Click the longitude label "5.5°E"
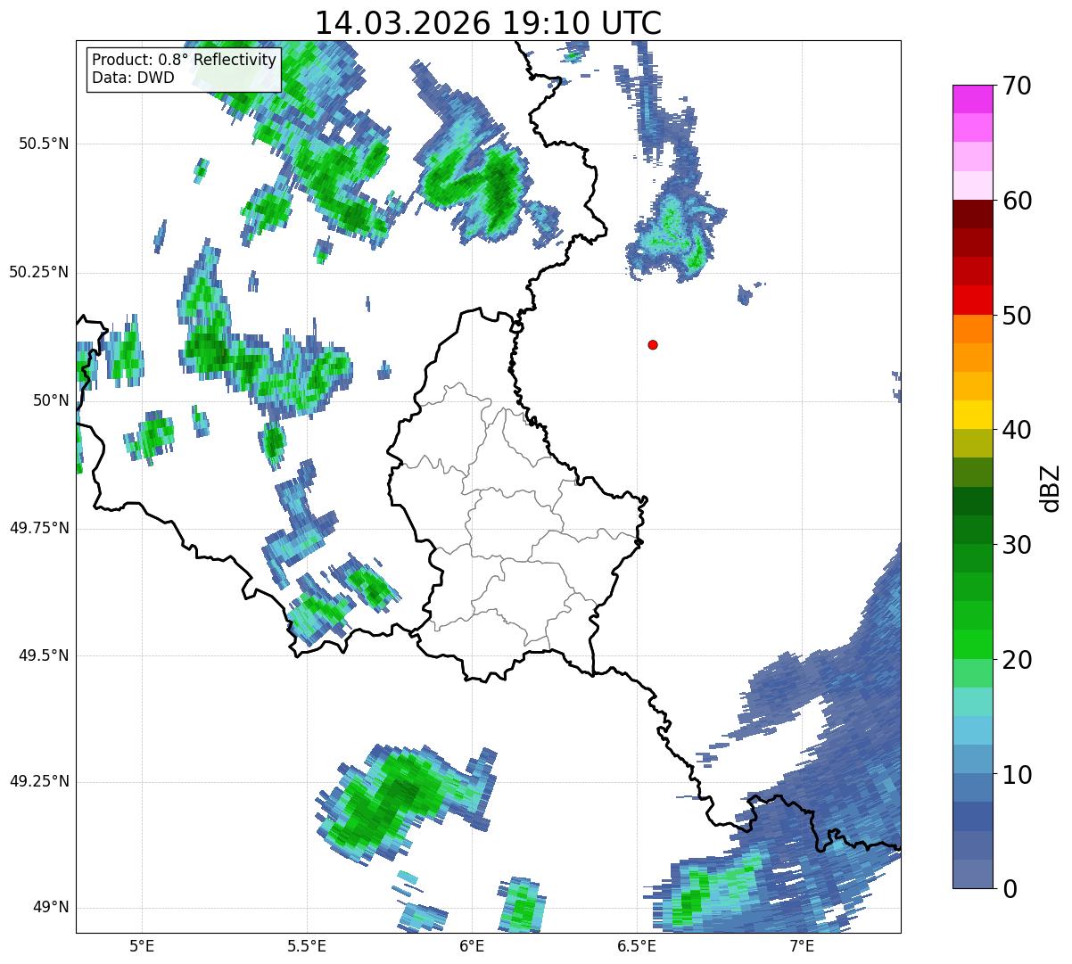 pos(307,946)
